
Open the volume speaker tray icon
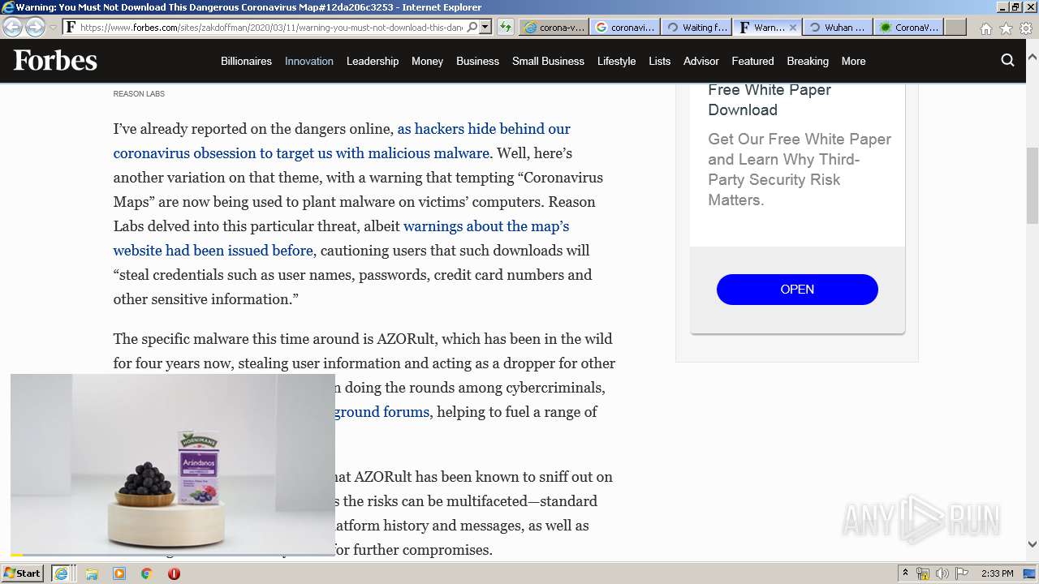point(942,573)
